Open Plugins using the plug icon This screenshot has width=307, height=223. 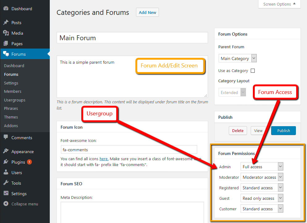[6, 162]
